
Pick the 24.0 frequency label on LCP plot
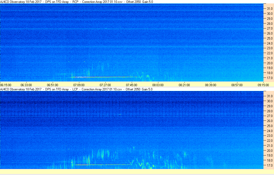coord(270,131)
